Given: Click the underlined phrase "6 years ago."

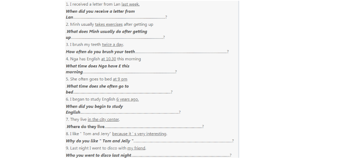Looking at the screenshot, I should coord(127,99).
